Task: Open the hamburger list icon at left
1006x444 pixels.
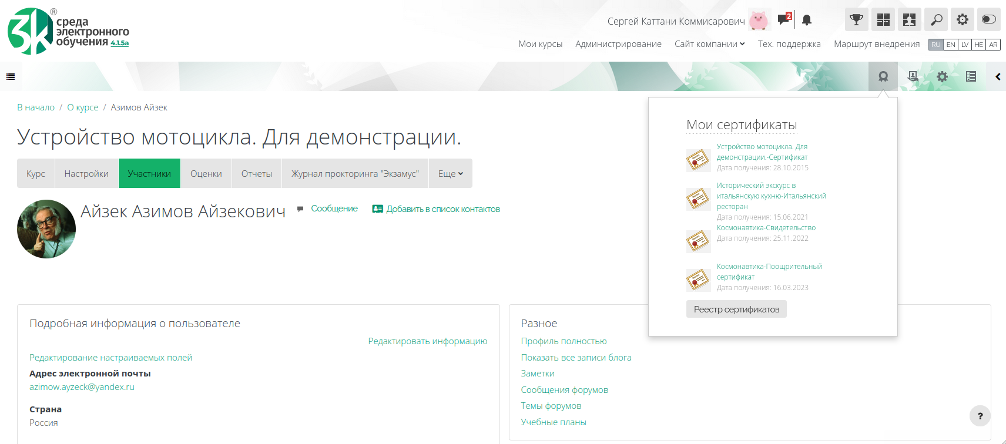Action: coord(11,76)
